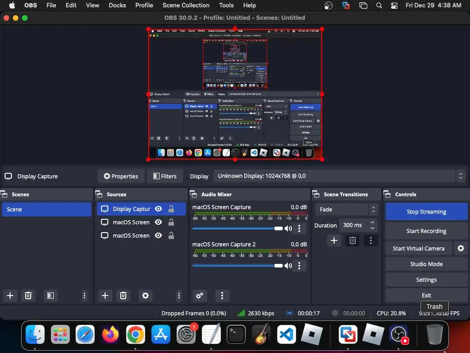Open the View menu

[x=92, y=6]
